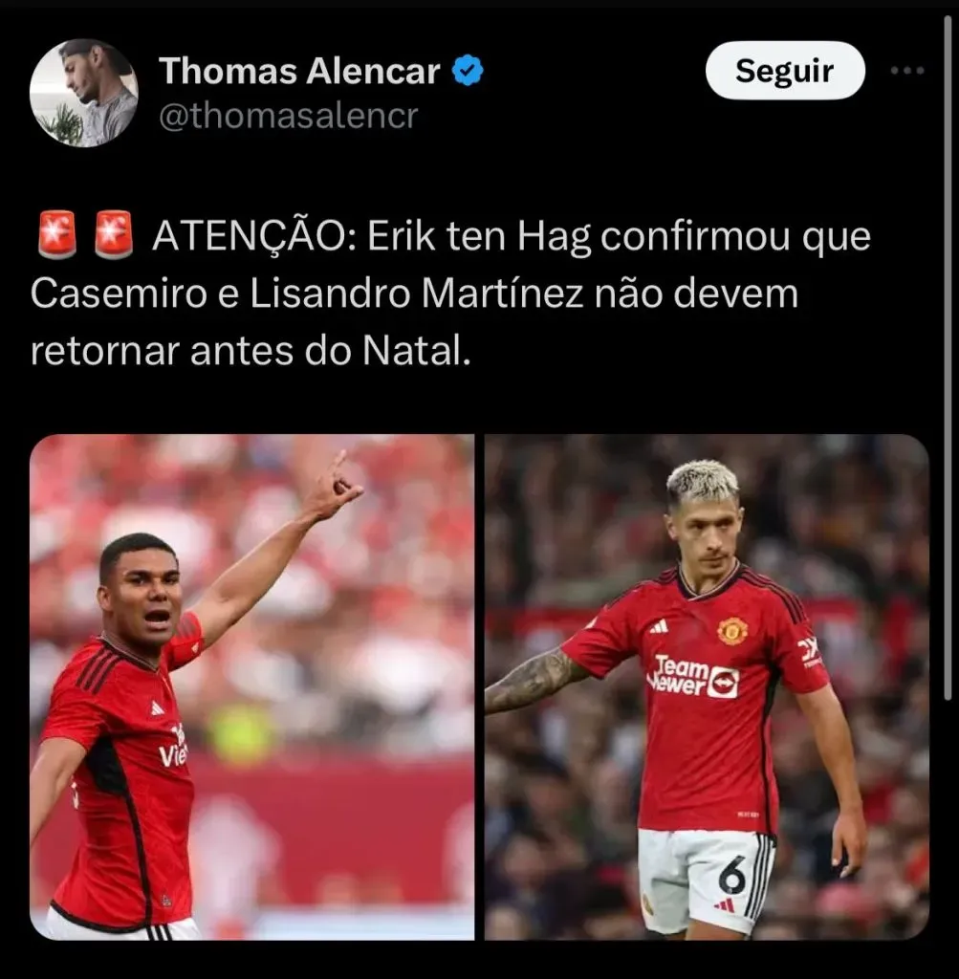The height and width of the screenshot is (979, 959).
Task: Click the TeamViewer sponsor logo on the right shirt
Action: [693, 676]
